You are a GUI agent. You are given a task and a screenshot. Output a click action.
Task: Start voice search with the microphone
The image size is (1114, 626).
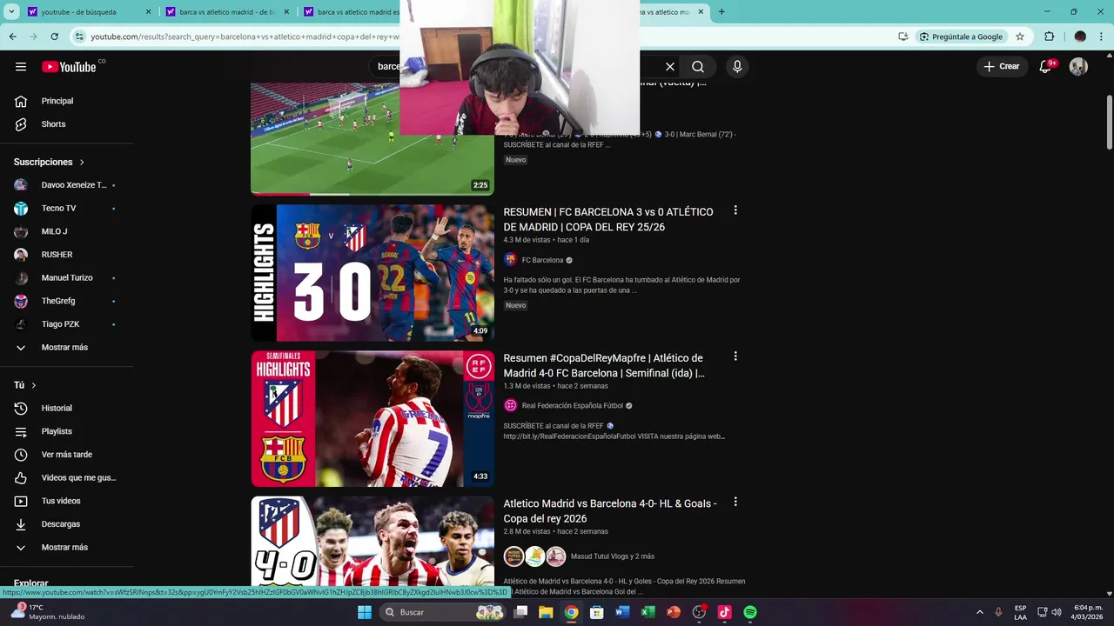tap(737, 67)
